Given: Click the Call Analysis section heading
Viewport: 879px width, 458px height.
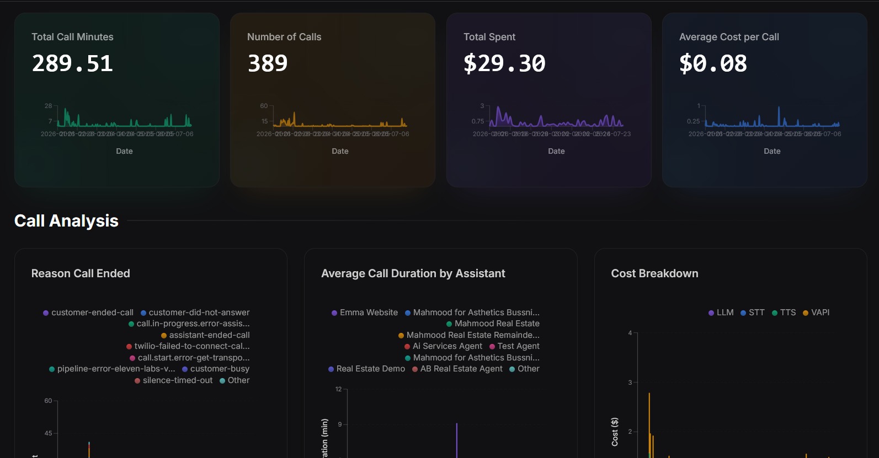Looking at the screenshot, I should [x=66, y=220].
